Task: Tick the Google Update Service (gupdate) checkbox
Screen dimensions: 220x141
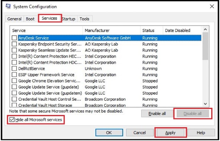Action: (x=14, y=87)
